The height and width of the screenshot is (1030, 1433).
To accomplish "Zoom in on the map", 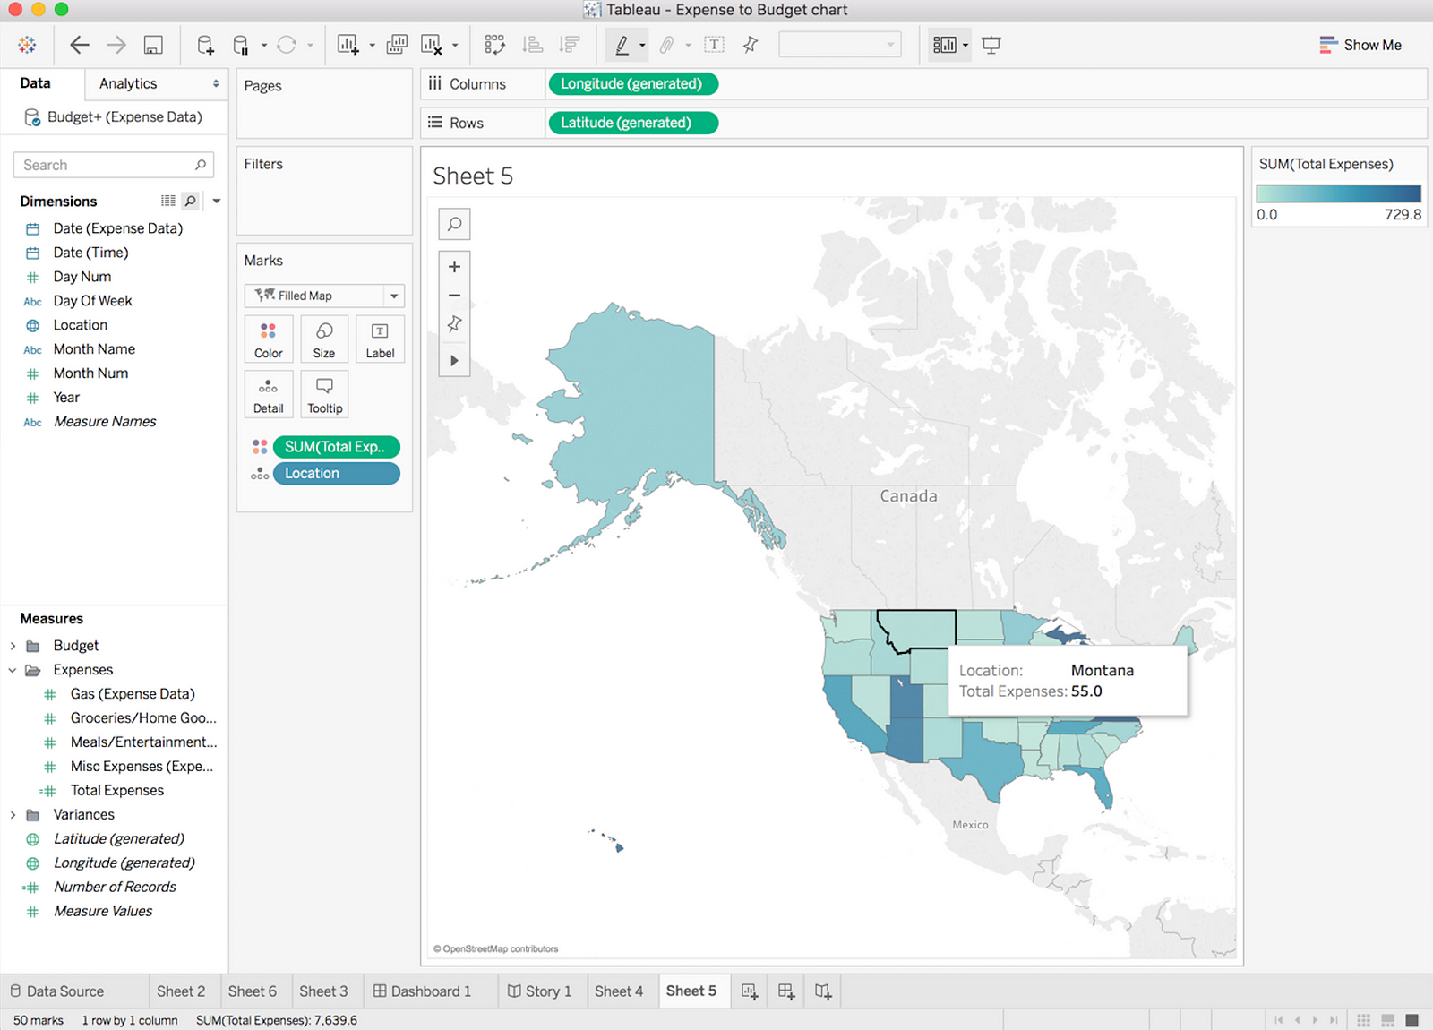I will pos(455,267).
